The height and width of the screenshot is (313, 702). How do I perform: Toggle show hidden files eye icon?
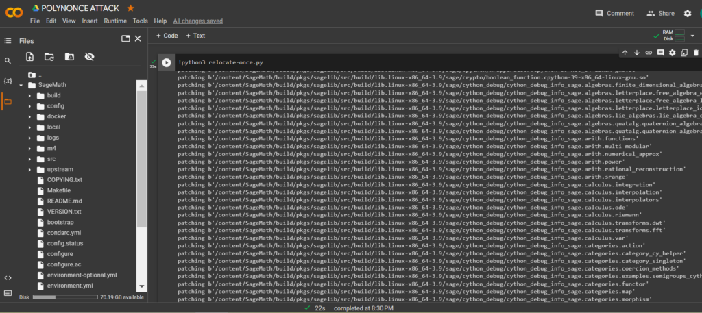90,57
